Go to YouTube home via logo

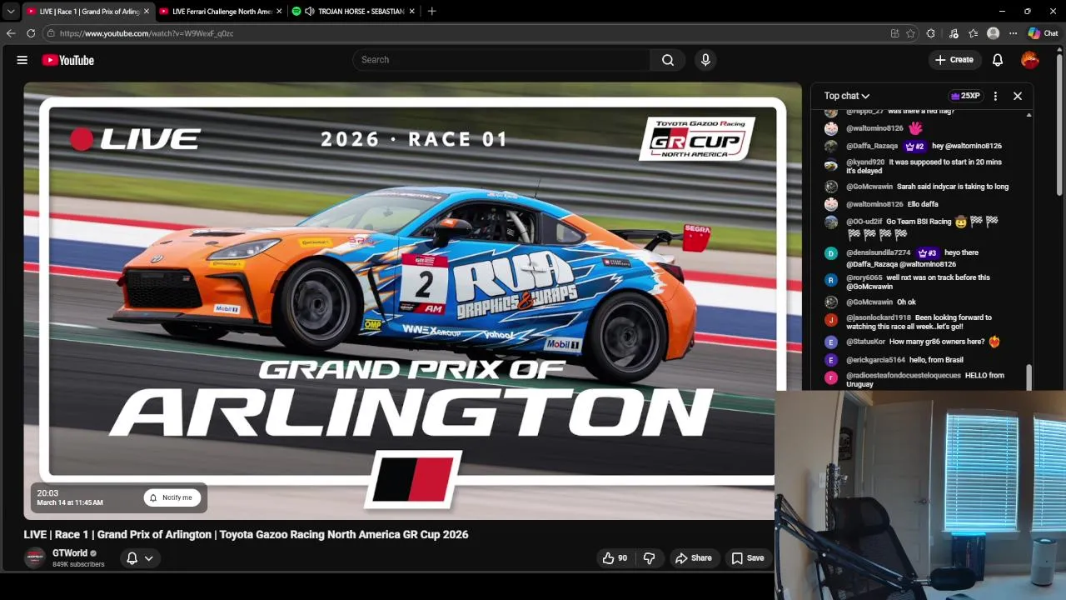67,60
